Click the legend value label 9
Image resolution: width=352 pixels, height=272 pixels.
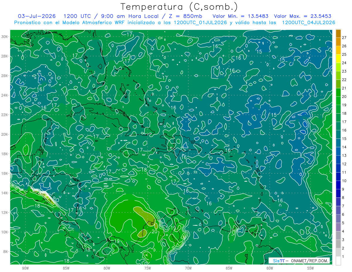343,189
